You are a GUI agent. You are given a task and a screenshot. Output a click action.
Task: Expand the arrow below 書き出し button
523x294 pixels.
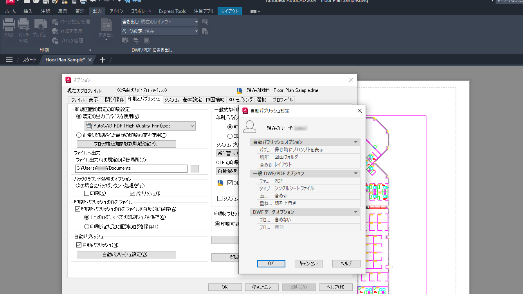106,40
